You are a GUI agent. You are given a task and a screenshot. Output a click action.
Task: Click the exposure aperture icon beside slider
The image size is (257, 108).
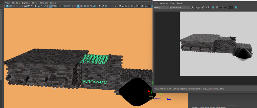pyautogui.click(x=217, y=7)
